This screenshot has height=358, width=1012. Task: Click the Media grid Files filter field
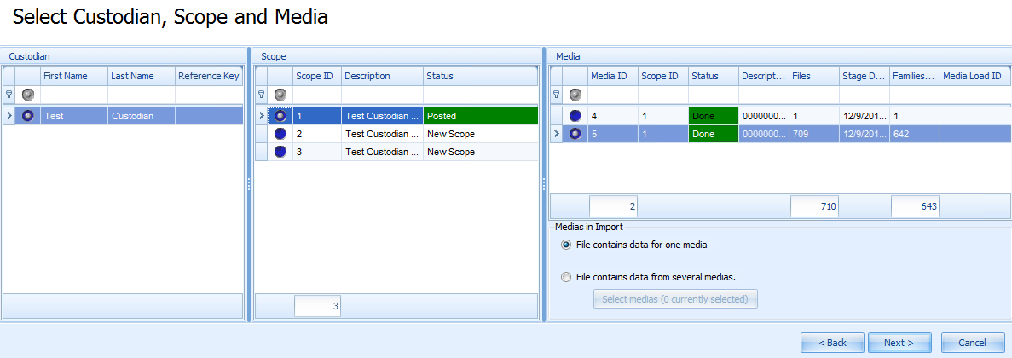coord(814,95)
